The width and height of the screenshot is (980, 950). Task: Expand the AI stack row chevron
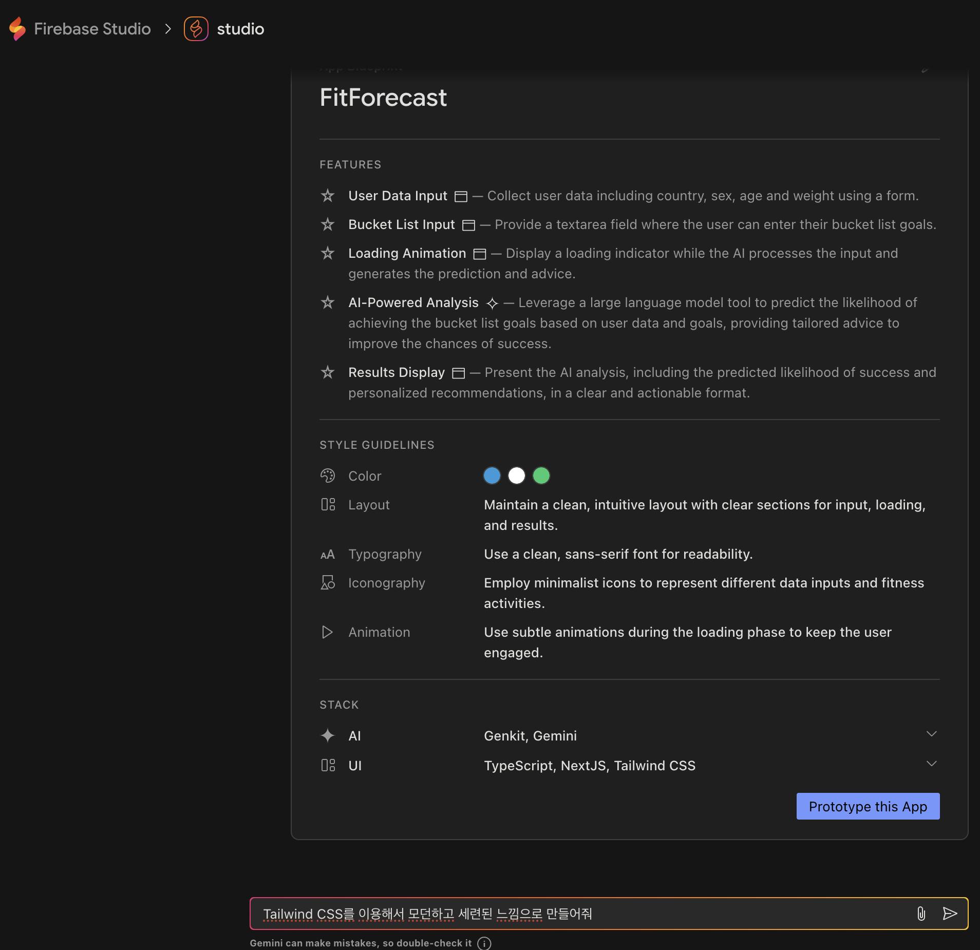931,734
